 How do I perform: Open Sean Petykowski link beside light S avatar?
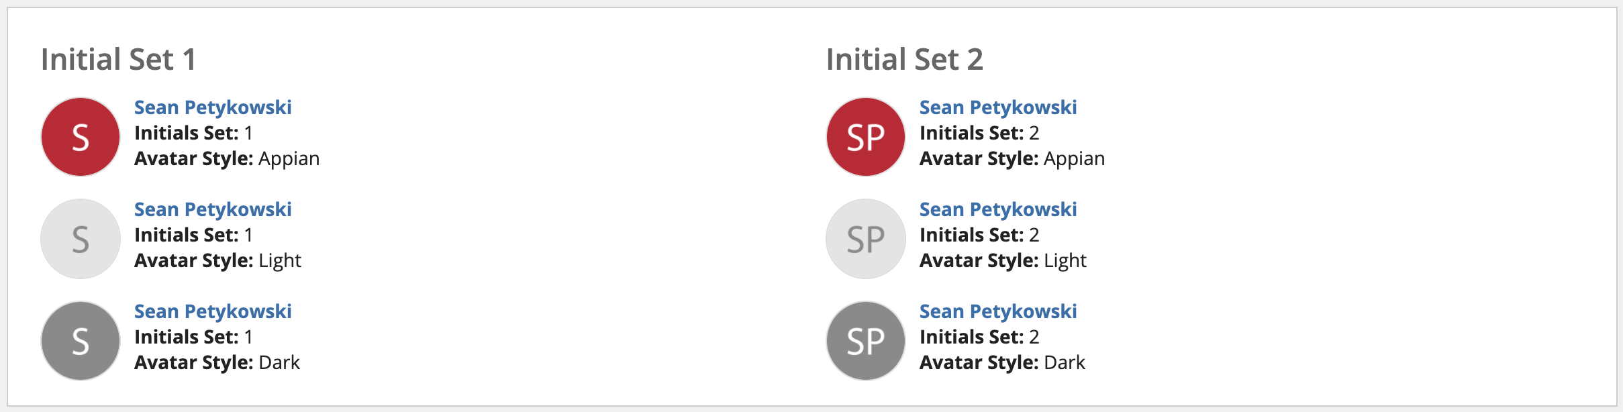coord(213,209)
